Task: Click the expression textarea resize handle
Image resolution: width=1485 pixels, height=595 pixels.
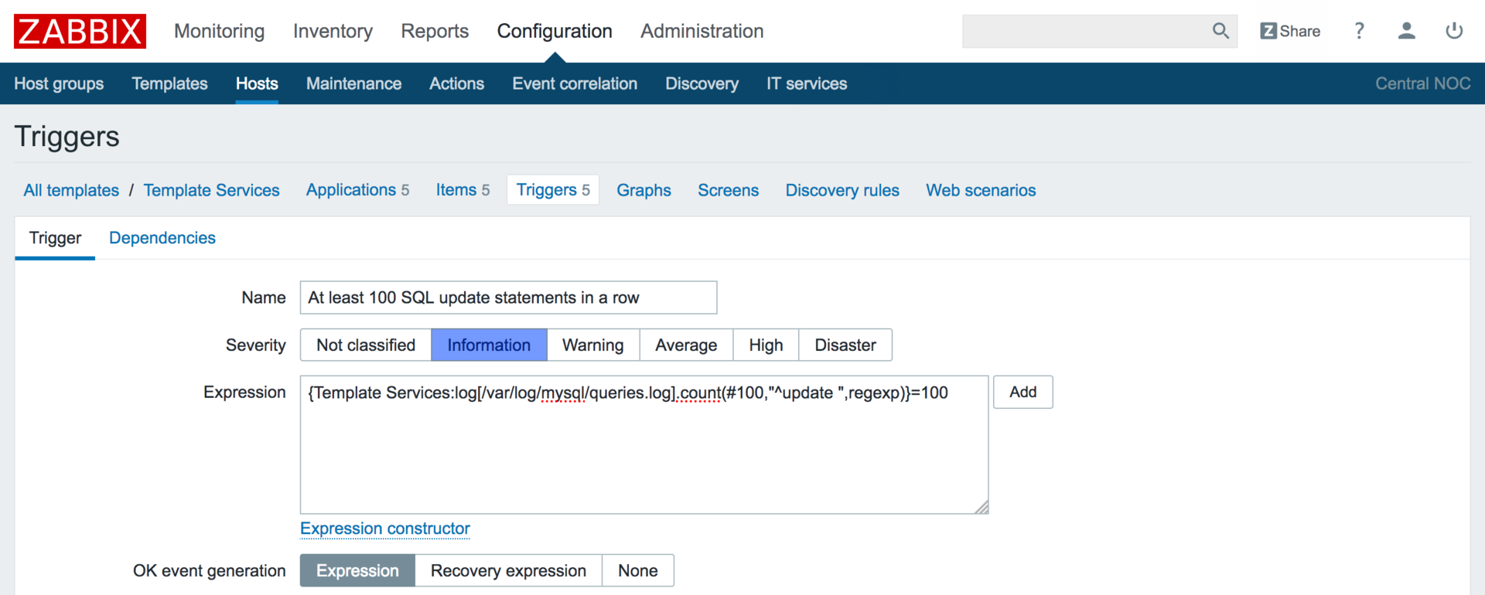Action: click(981, 508)
